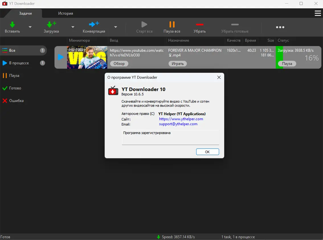323x240 pixels.
Task: Click the 40:23 duration value
Action: pyautogui.click(x=252, y=50)
